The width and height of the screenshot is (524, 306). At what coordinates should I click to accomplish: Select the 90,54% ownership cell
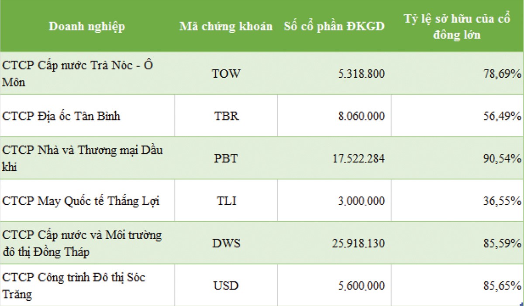pos(457,158)
